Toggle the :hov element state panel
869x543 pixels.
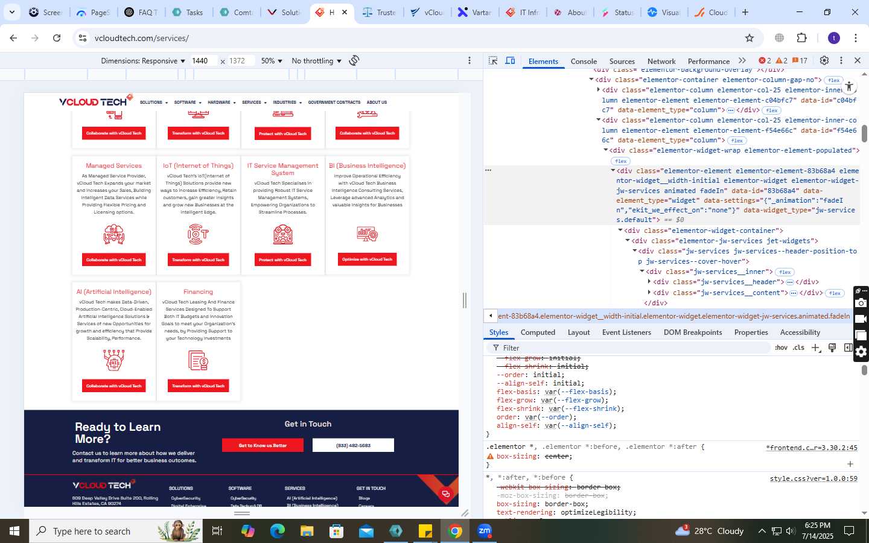781,348
